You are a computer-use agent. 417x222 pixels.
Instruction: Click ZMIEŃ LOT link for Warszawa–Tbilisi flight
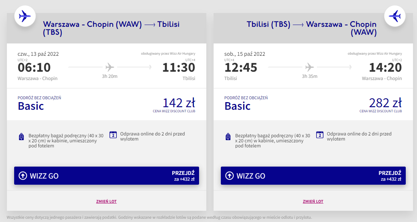106,201
